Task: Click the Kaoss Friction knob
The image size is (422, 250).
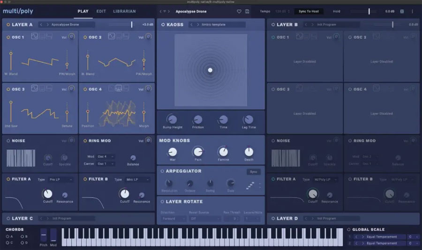Action: coord(198,119)
